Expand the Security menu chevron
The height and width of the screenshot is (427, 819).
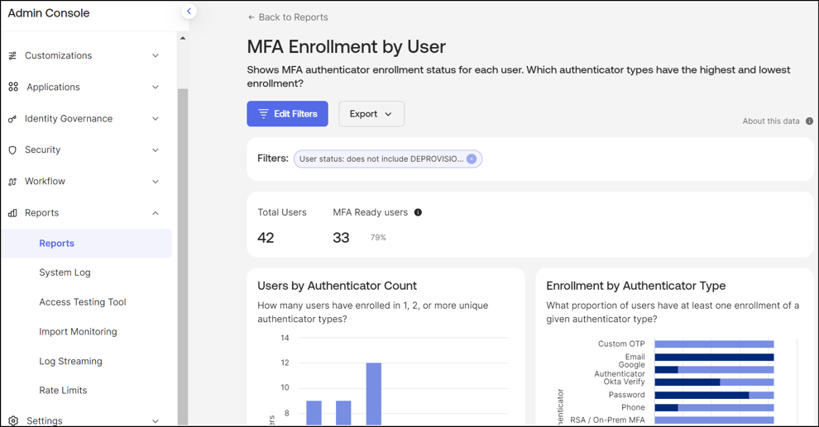tap(156, 150)
